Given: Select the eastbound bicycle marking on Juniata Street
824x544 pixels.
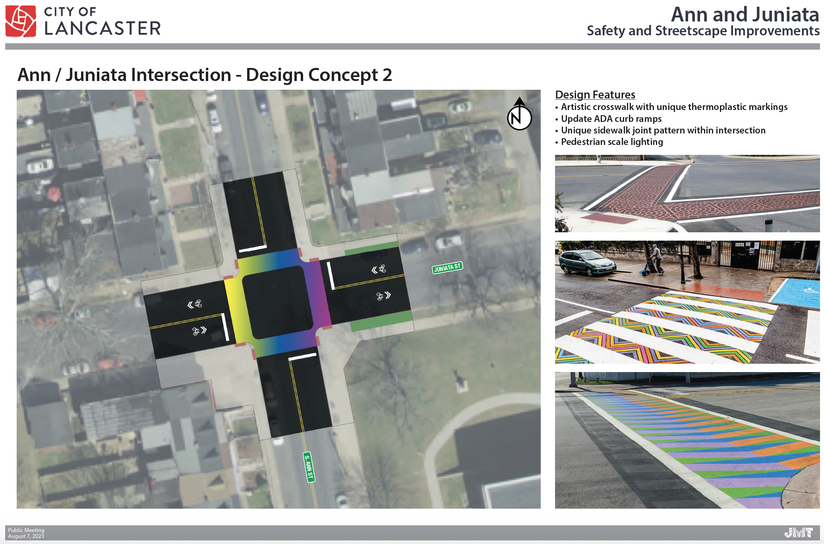Looking at the screenshot, I should click(384, 295).
